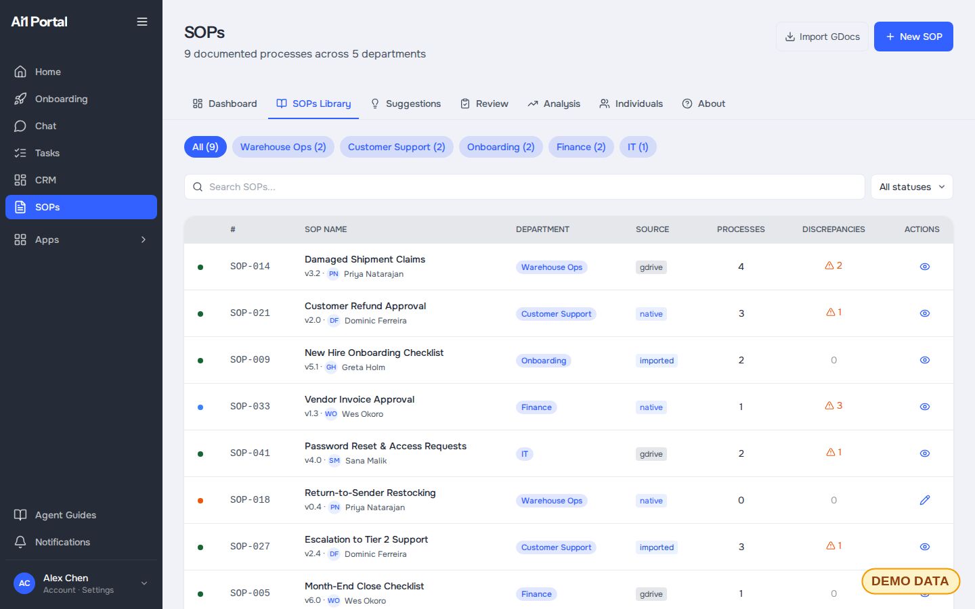The height and width of the screenshot is (609, 975).
Task: Open the Individuals tab
Action: point(631,104)
